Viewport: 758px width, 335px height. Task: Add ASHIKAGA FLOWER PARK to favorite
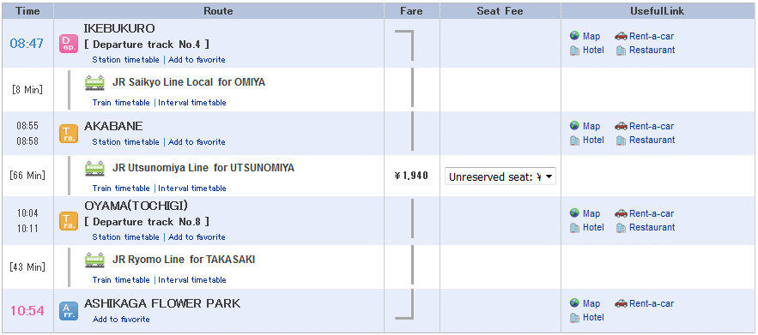(121, 319)
